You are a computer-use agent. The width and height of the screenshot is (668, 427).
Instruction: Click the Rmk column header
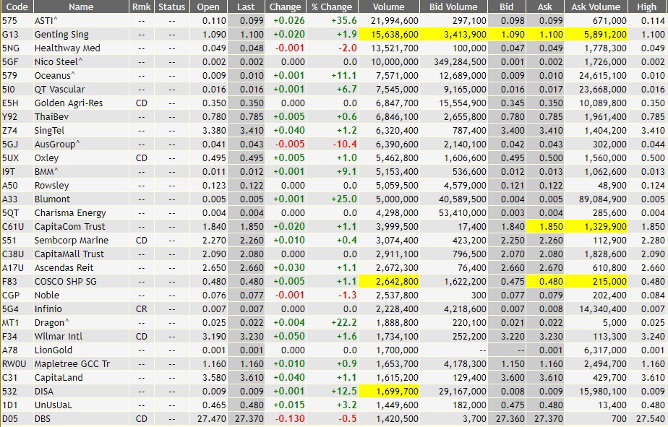tap(142, 7)
